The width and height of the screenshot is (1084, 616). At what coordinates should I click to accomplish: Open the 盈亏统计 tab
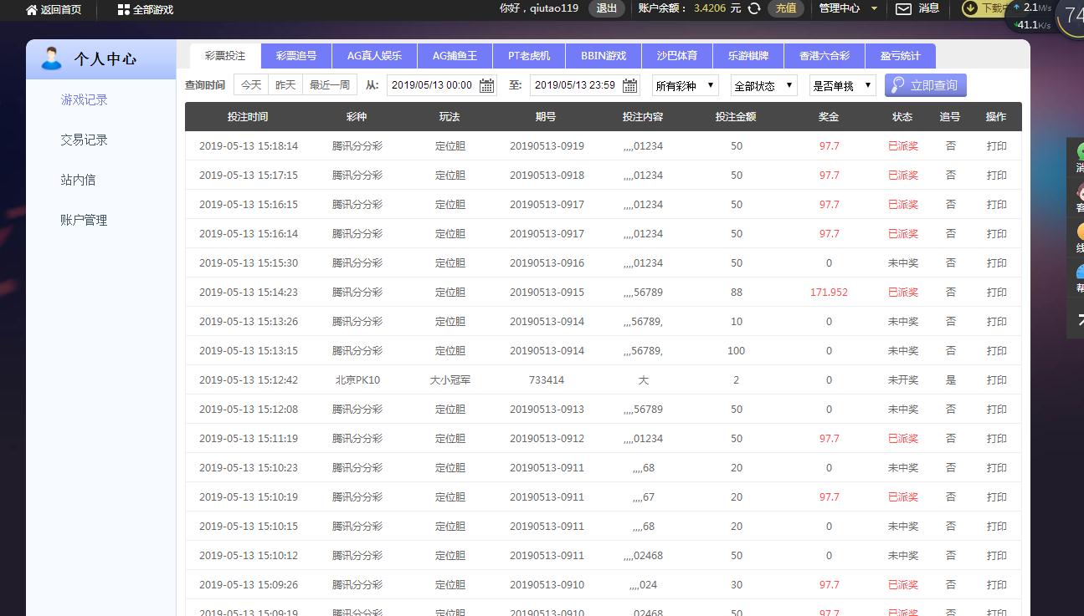tap(900, 56)
